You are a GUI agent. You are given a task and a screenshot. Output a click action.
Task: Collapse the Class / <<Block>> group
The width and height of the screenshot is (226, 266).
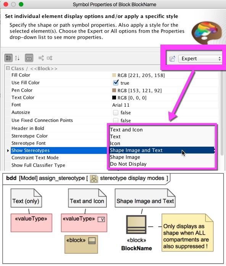tap(8, 68)
